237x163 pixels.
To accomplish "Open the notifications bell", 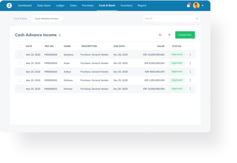I will 188,6.
